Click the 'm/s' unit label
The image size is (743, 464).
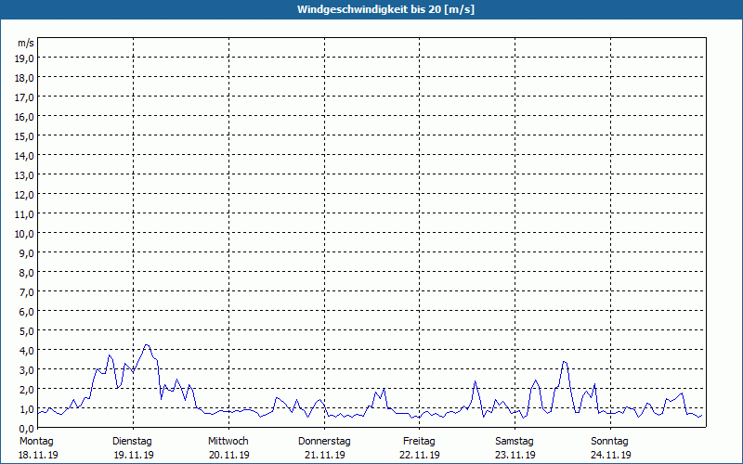pos(26,43)
